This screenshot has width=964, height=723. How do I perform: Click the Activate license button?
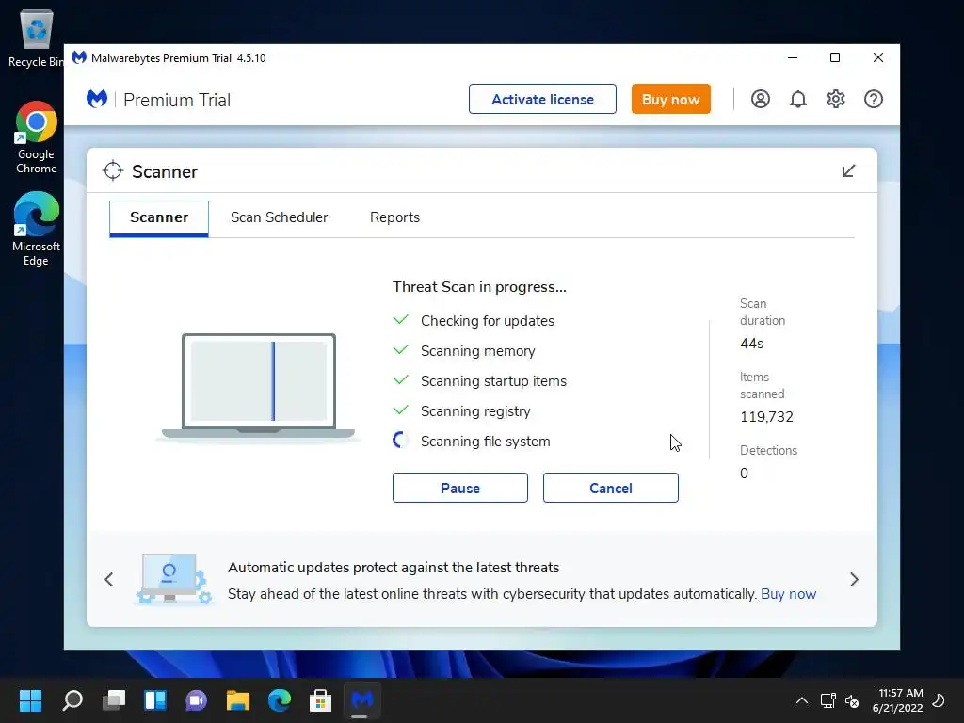(x=542, y=99)
